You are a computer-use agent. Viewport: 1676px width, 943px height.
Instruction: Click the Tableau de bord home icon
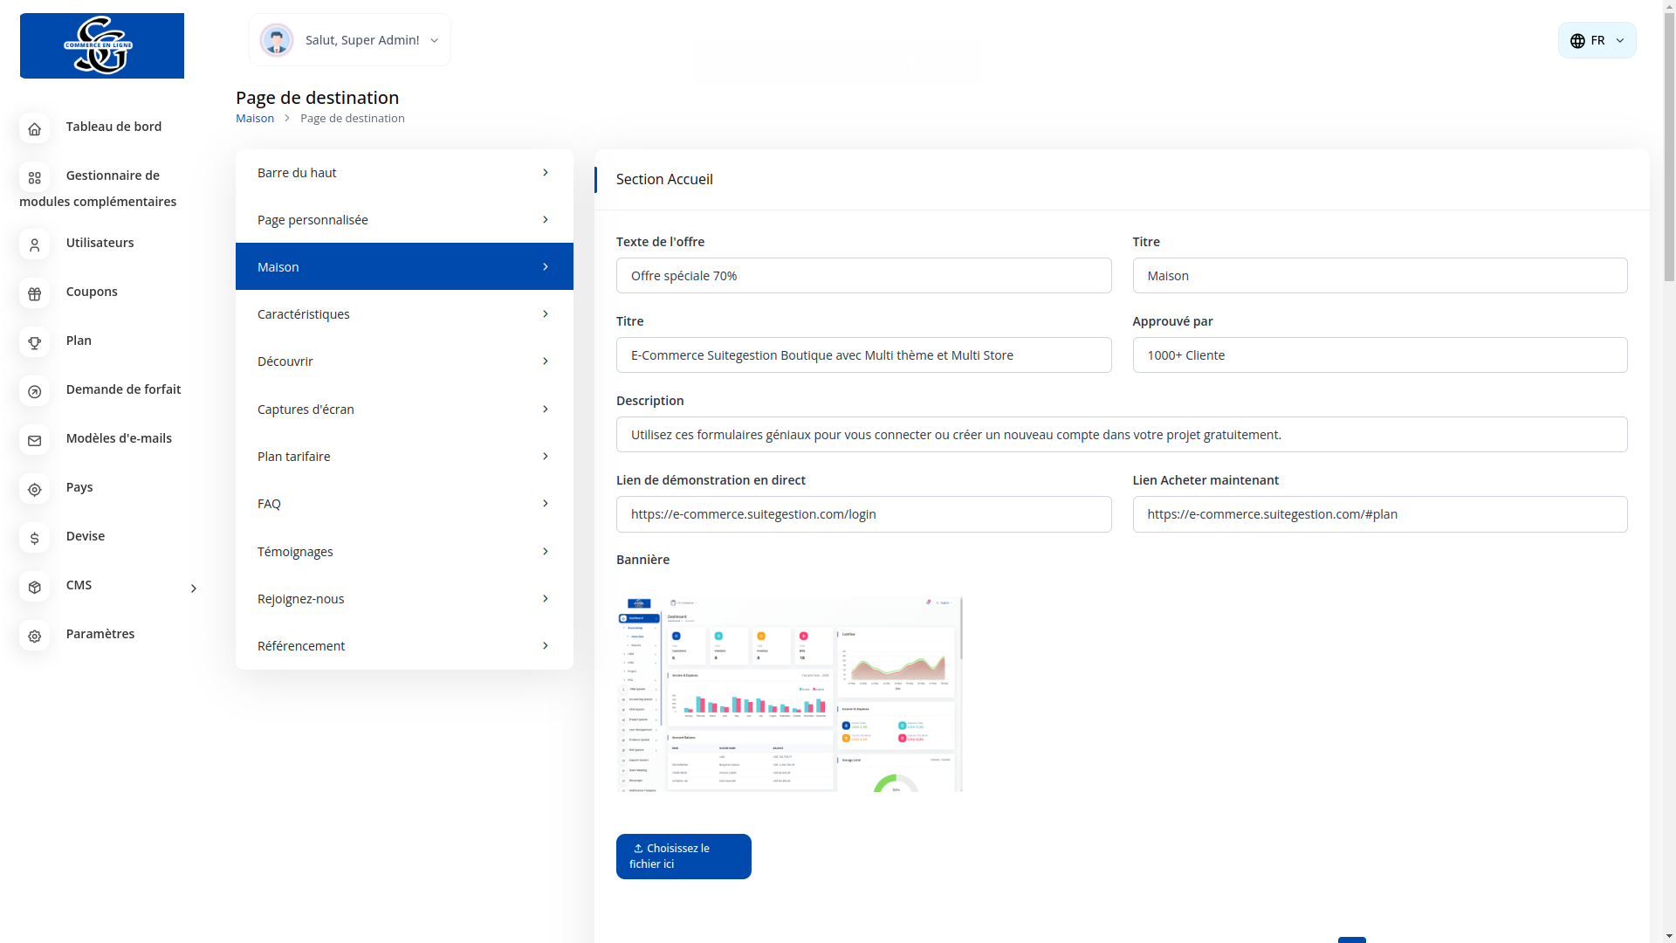pos(35,128)
